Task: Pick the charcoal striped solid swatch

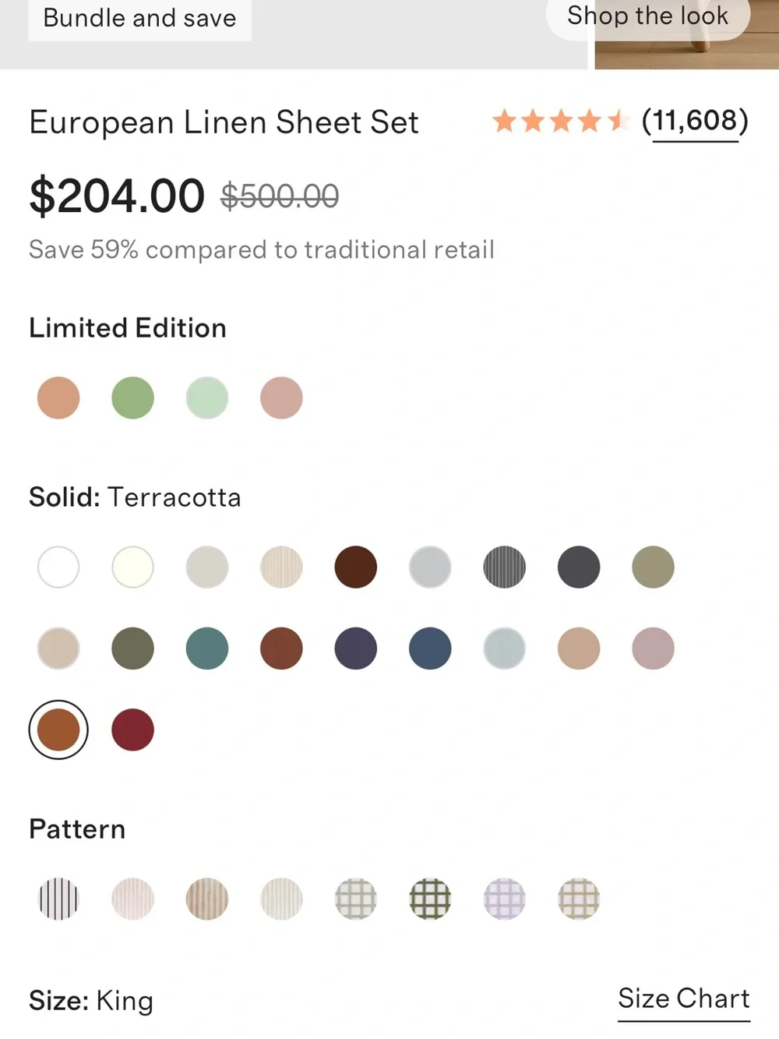Action: (x=505, y=567)
